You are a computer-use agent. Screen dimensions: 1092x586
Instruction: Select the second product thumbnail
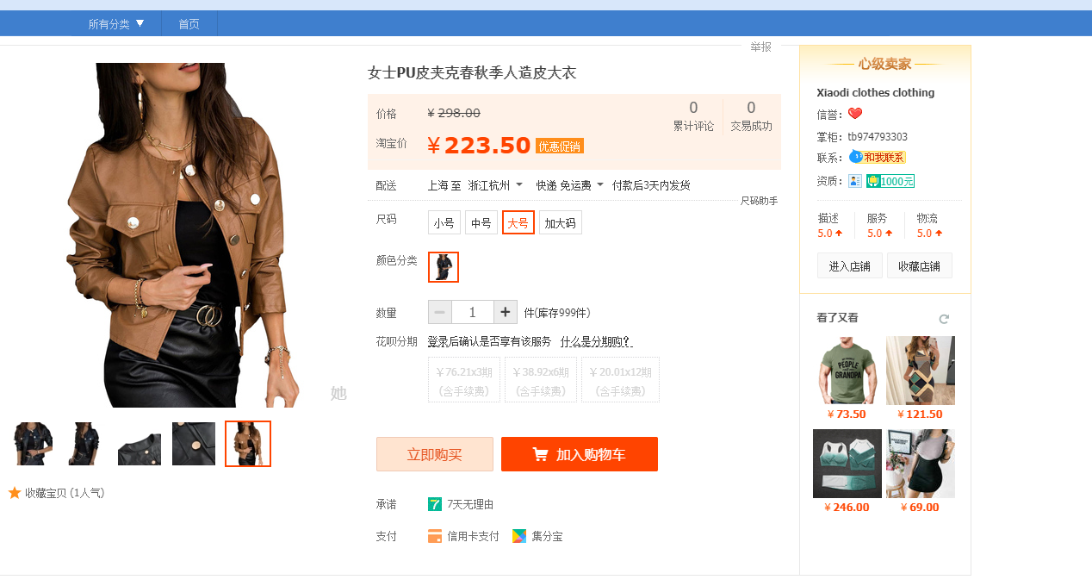86,444
